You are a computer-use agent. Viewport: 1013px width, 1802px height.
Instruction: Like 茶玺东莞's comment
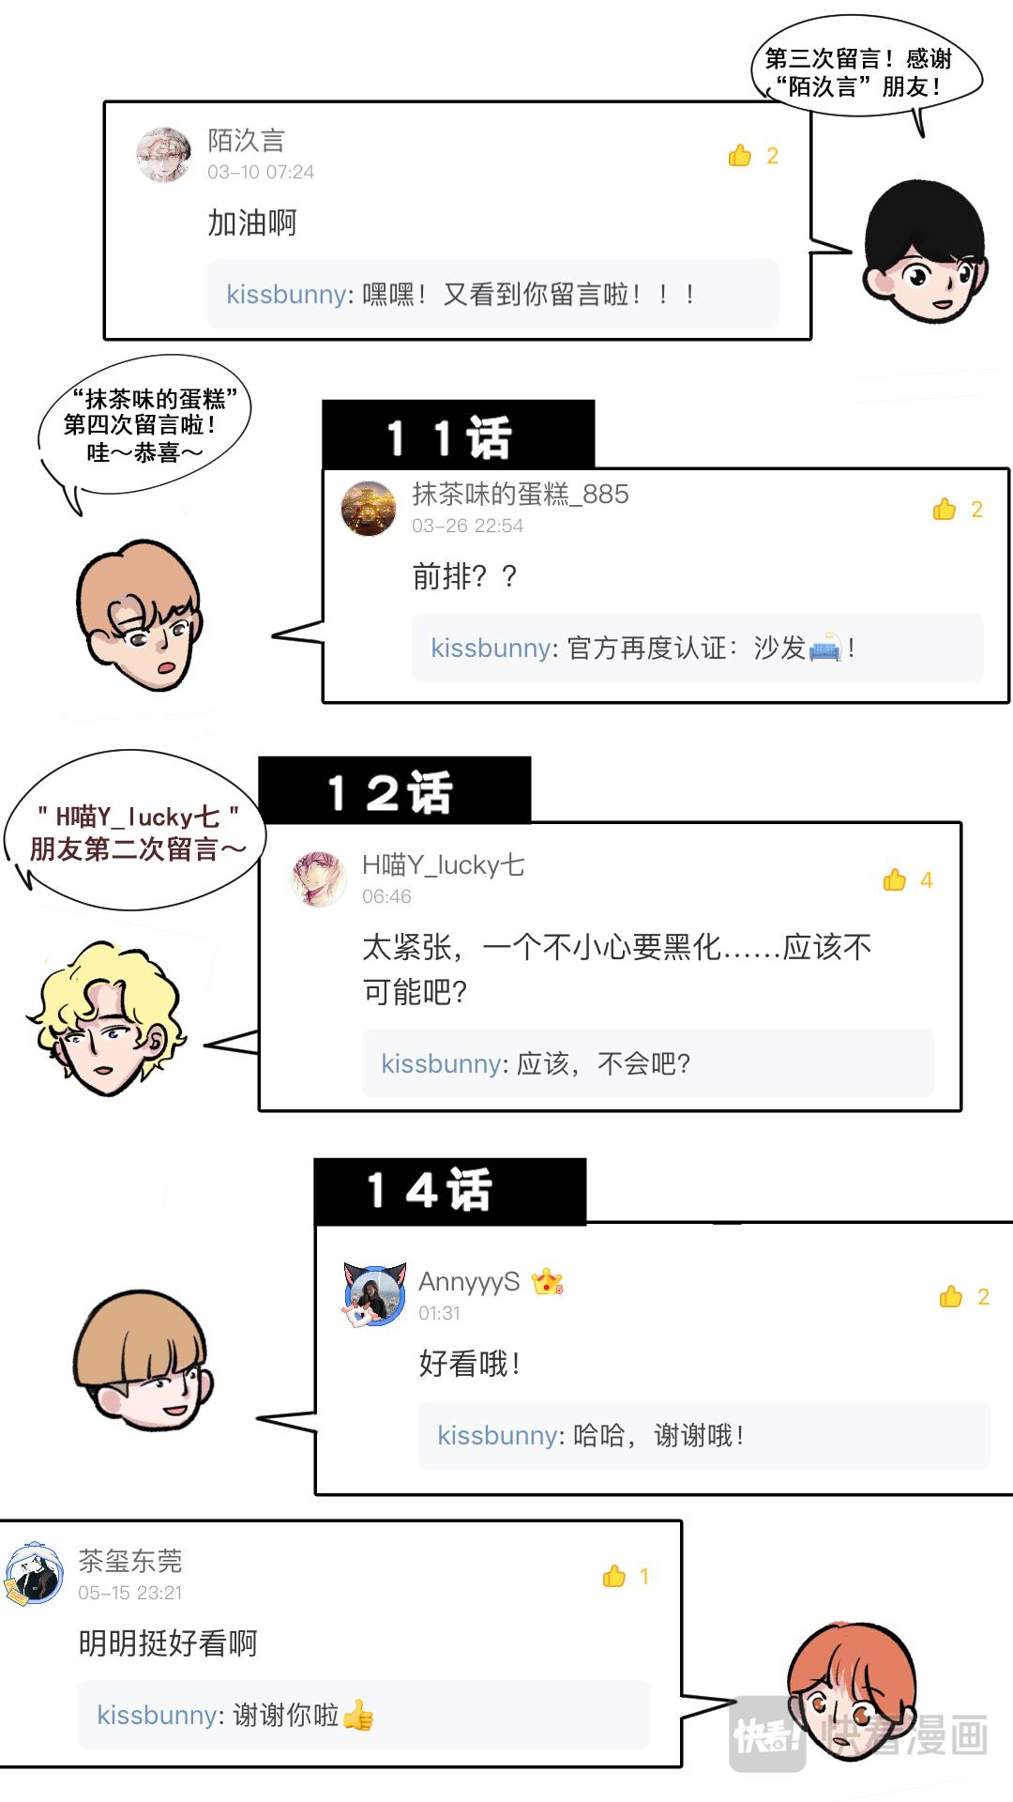click(614, 1577)
